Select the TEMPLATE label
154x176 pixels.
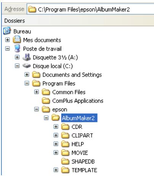point(84,170)
